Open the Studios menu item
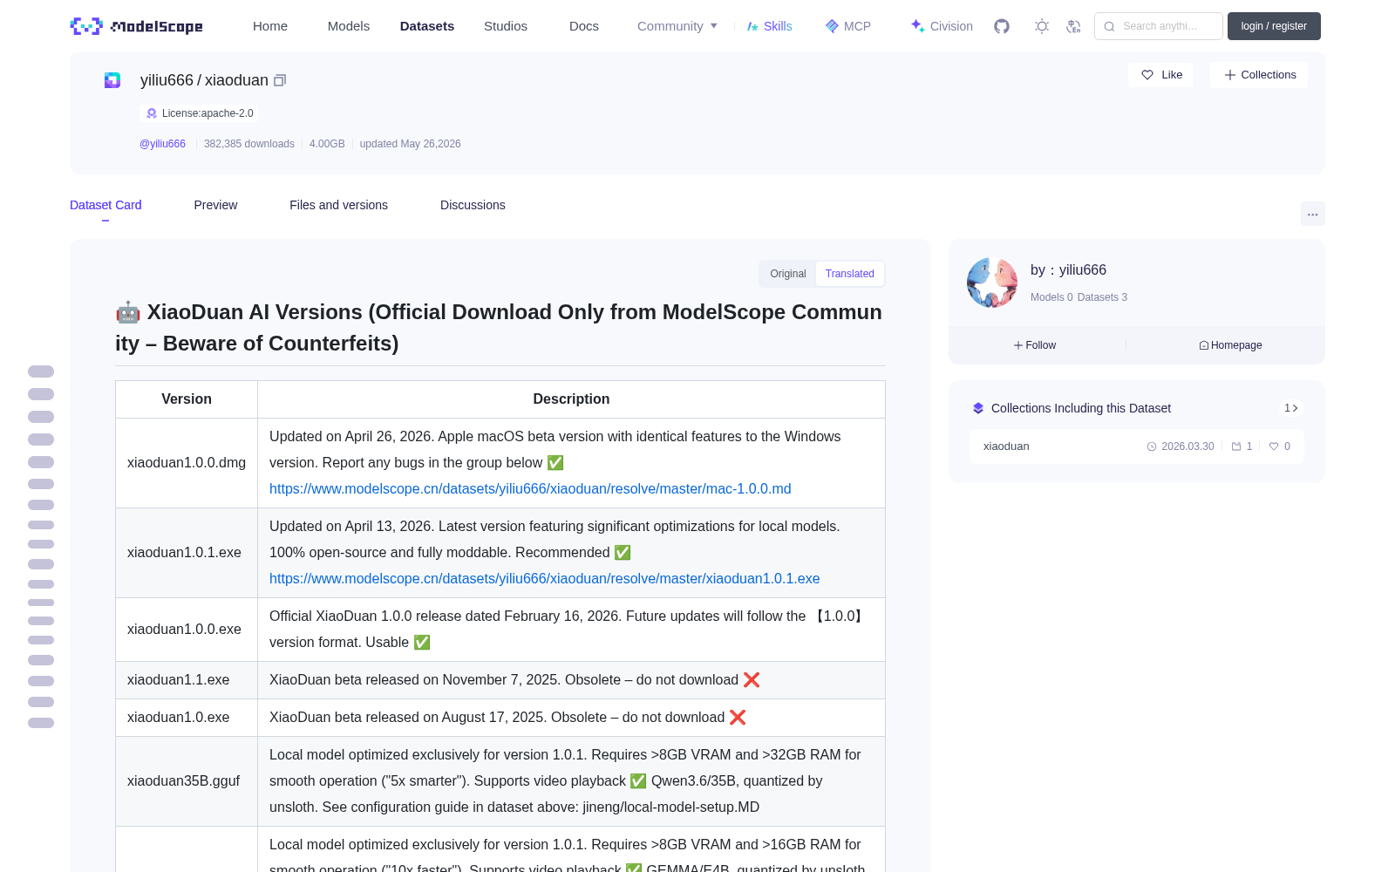The height and width of the screenshot is (872, 1395). [506, 26]
